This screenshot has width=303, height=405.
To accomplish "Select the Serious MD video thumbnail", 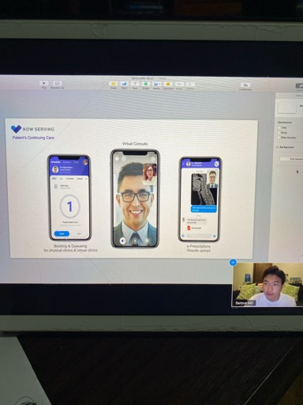I will [267, 285].
